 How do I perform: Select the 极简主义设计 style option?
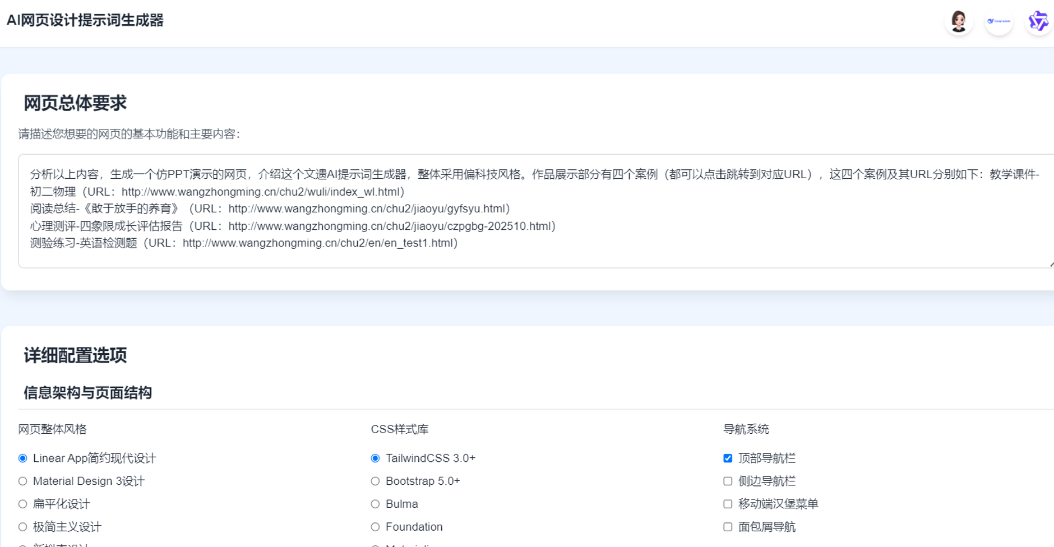click(x=22, y=527)
